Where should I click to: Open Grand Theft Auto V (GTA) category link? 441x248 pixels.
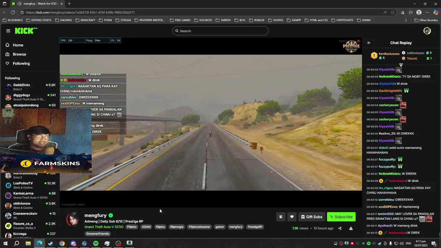[104, 227]
